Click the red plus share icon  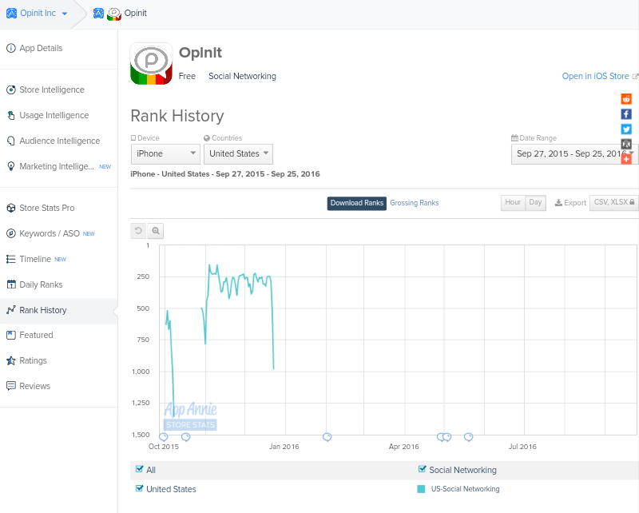pyautogui.click(x=626, y=159)
